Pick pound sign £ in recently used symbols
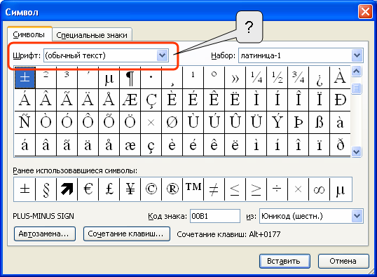Image resolution: width=377 pixels, height=277 pixels. pyautogui.click(x=109, y=189)
